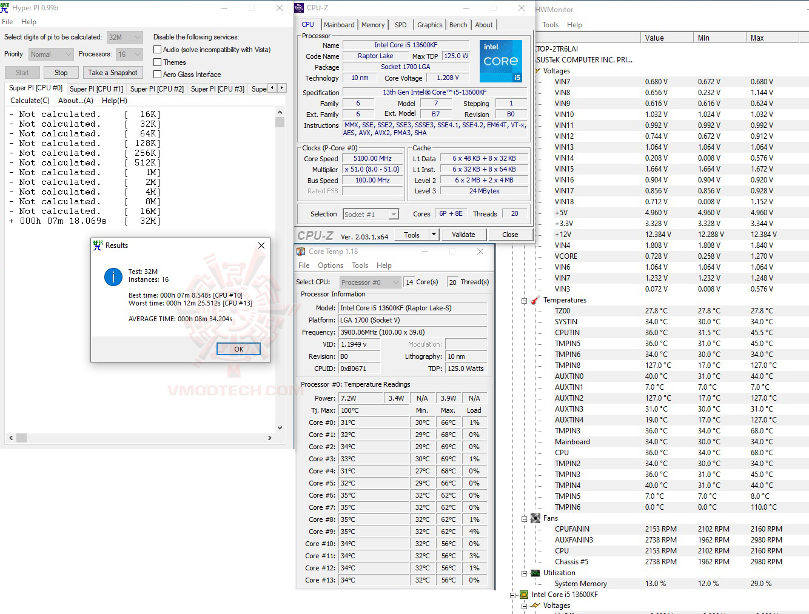Click the CPU-Z title bar icon
809x614 pixels.
pos(298,7)
